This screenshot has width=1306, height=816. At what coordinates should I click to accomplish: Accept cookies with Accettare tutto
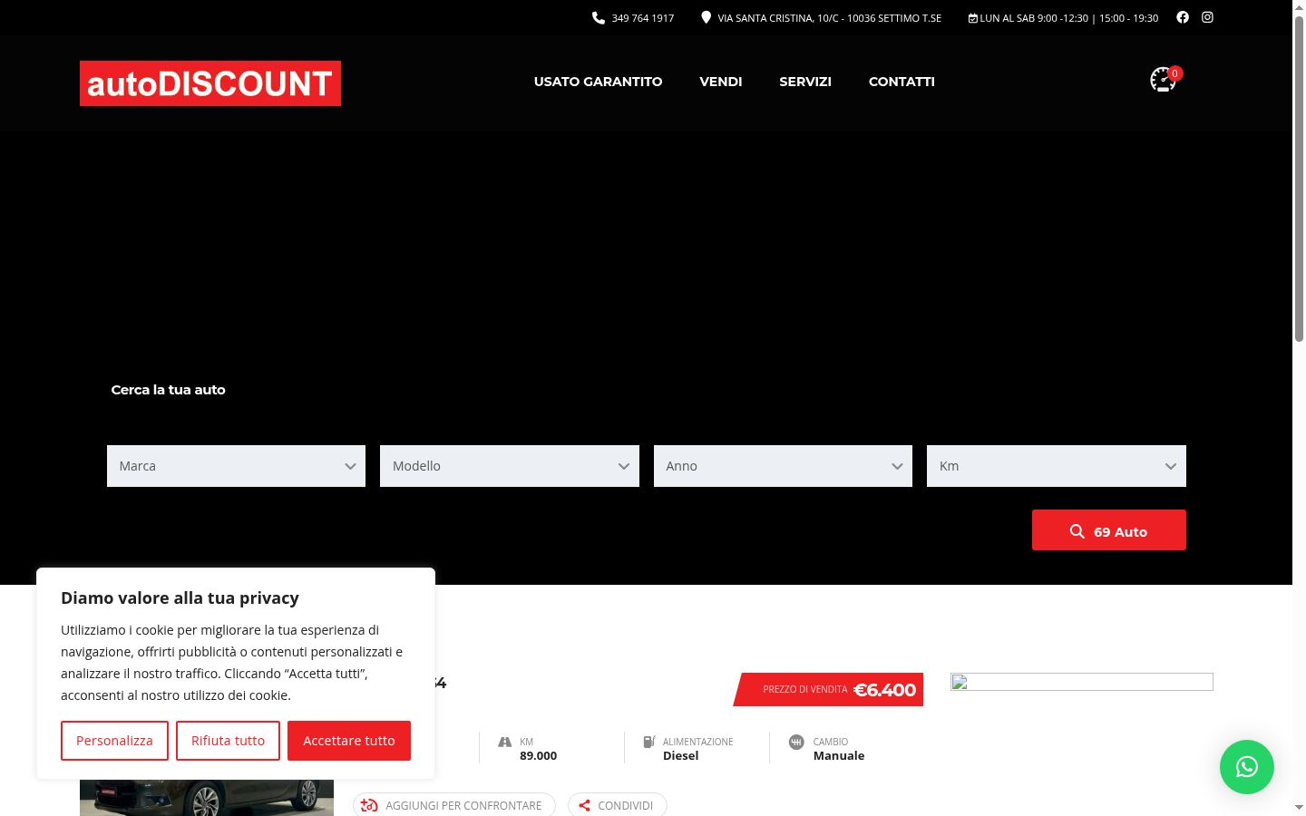click(x=349, y=741)
